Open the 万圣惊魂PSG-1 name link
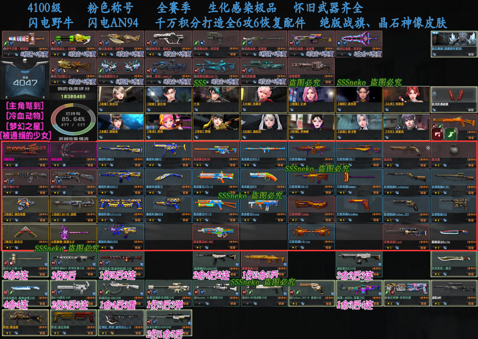Viewport: 478px width, 339px height. pyautogui.click(x=345, y=159)
